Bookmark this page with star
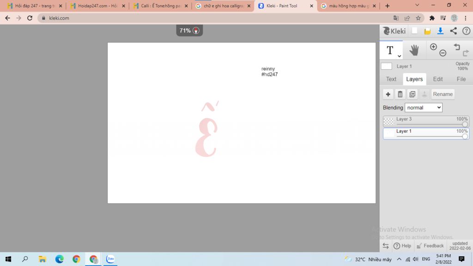This screenshot has height=266, width=473. (x=418, y=18)
